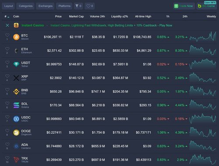Image resolution: width=219 pixels, height=166 pixels.
Task: Favorite SOL with its heart icon
Action: [x=7, y=103]
